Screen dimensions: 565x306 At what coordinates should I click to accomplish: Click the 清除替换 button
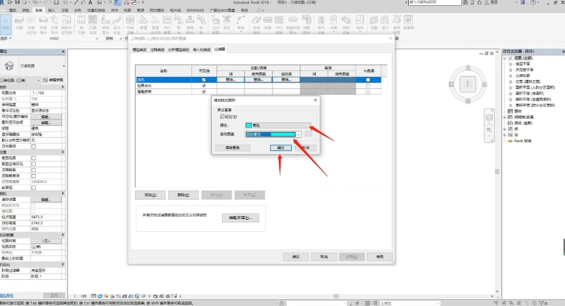[233, 148]
